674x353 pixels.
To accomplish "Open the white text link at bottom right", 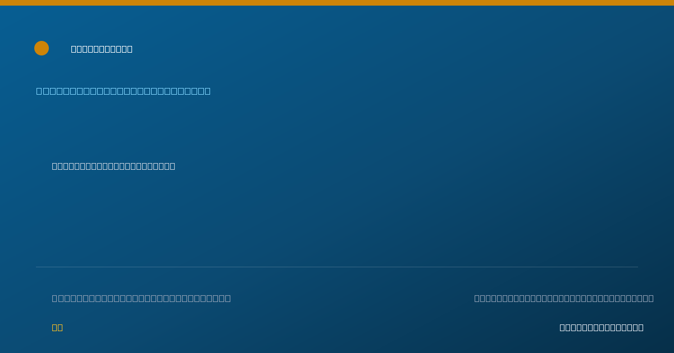I will (602, 327).
